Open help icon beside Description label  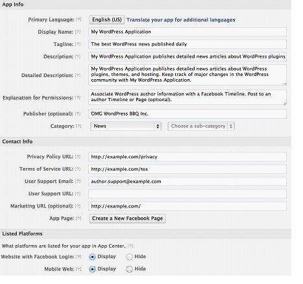pyautogui.click(x=78, y=56)
